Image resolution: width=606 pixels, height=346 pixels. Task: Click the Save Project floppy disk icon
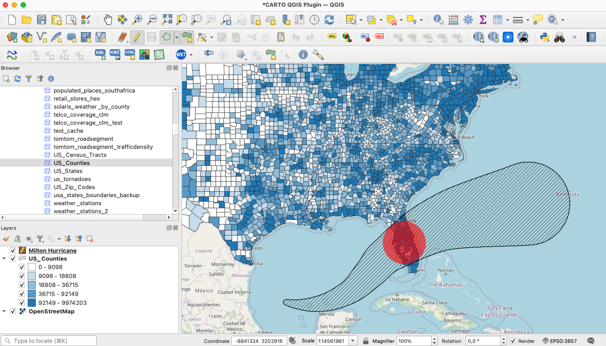coord(42,20)
